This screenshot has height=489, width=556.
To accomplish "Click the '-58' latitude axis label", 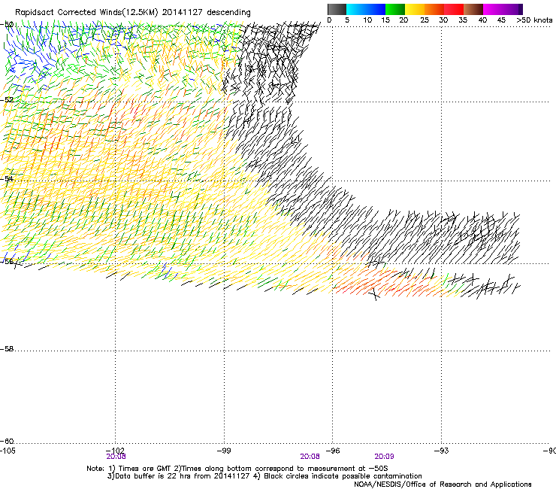I will [x=7, y=349].
